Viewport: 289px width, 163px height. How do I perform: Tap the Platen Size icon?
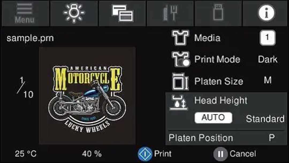click(x=180, y=81)
